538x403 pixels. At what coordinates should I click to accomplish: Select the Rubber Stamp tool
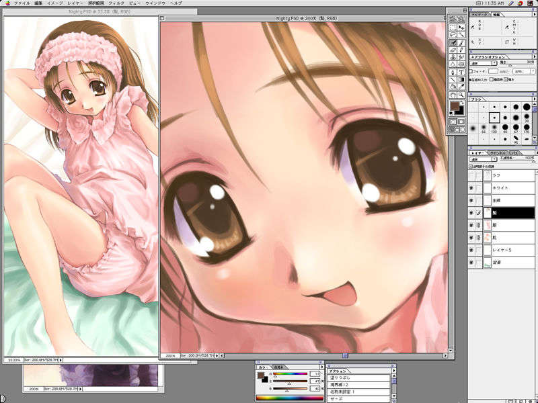pos(453,57)
